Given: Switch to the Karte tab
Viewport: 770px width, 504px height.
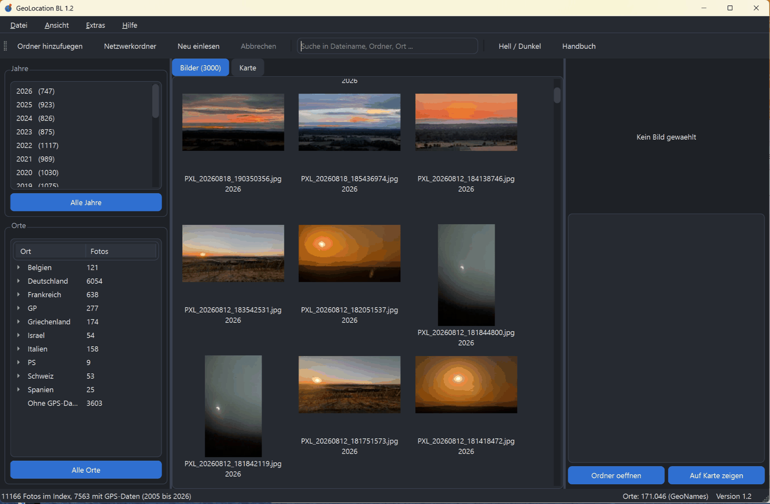Looking at the screenshot, I should point(248,68).
